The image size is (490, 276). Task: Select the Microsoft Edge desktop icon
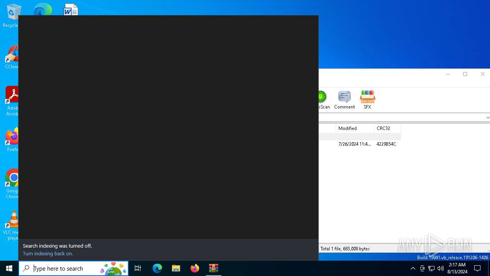coord(42,9)
